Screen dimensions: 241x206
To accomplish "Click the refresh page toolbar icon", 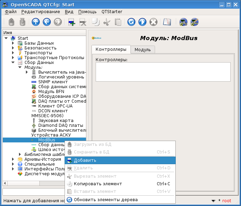I will [131, 22].
